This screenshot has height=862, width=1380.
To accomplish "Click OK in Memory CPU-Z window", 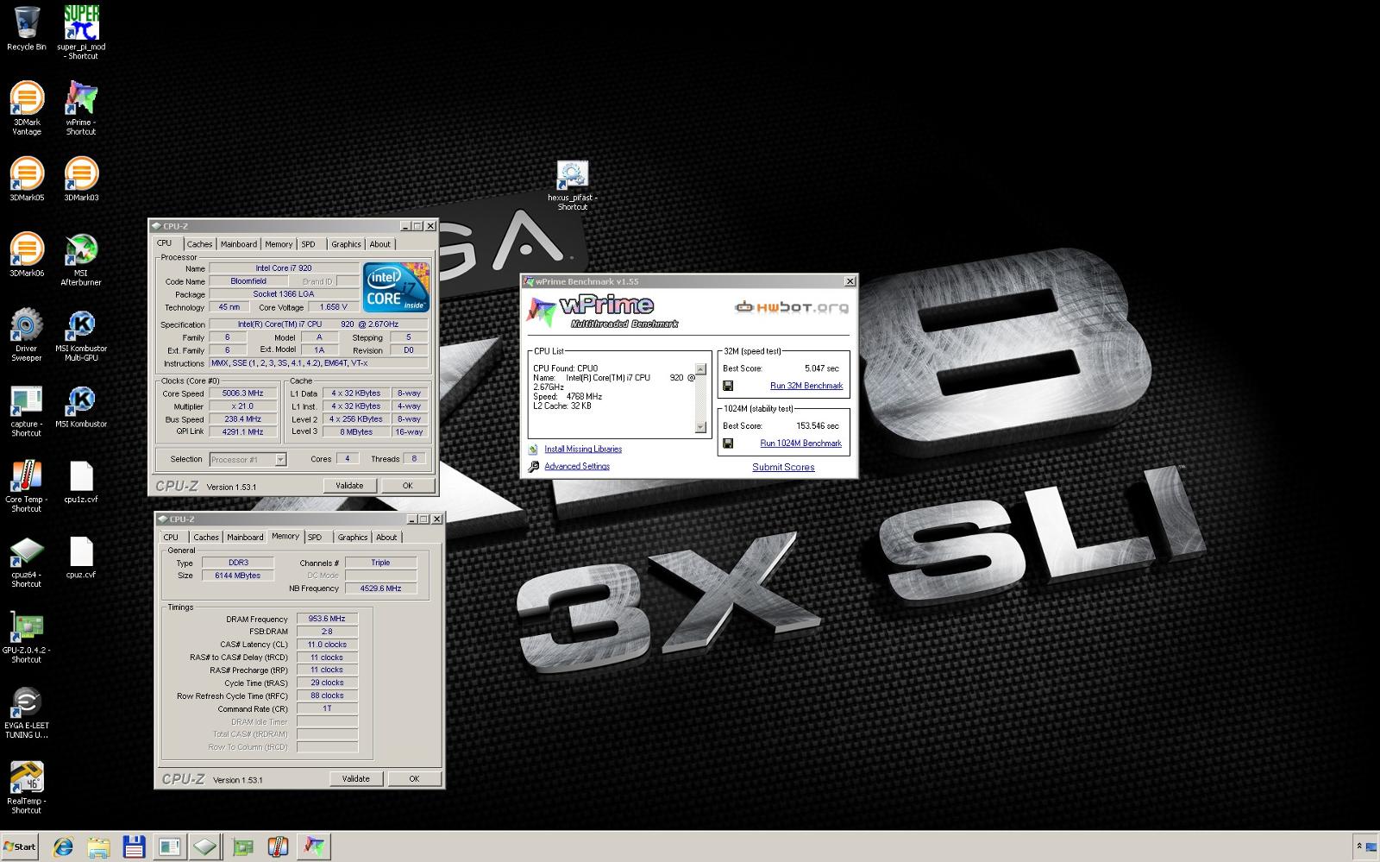I will [x=414, y=778].
